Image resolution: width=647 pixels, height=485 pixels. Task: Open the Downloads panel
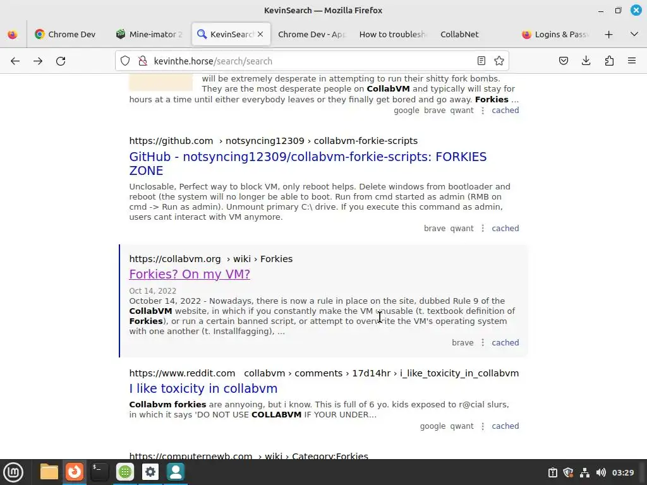(586, 61)
